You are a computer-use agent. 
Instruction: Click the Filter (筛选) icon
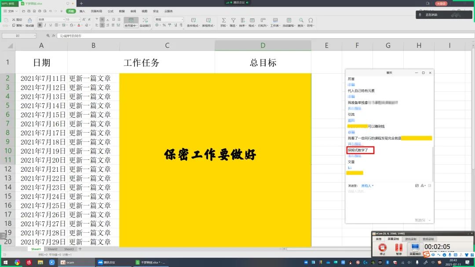click(x=233, y=20)
